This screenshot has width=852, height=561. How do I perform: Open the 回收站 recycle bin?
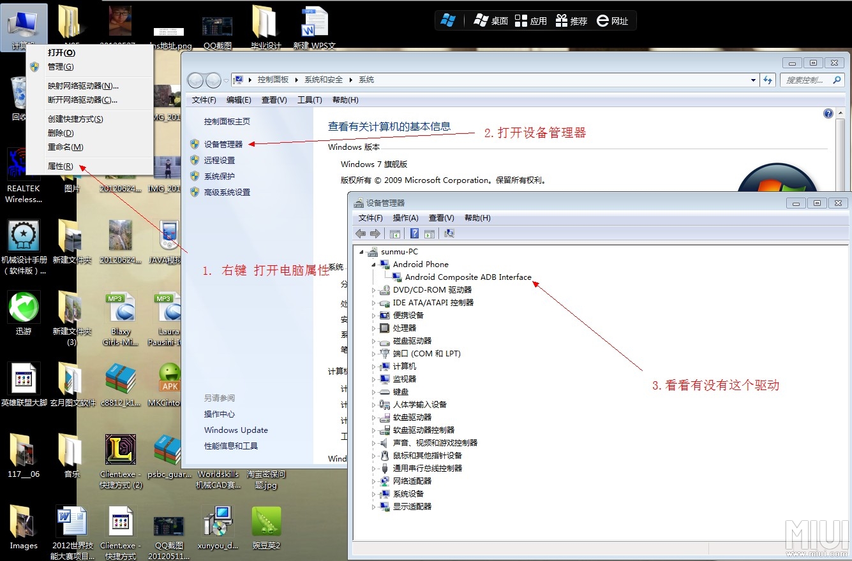17,92
